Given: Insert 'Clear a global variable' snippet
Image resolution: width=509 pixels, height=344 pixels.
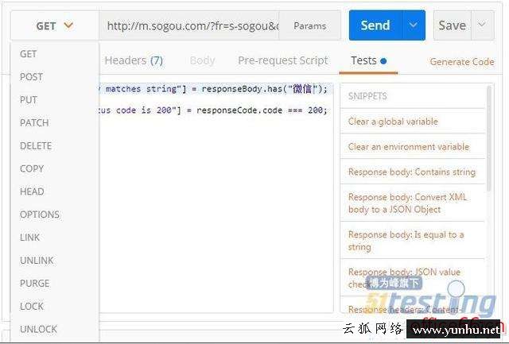Looking at the screenshot, I should click(x=413, y=122).
